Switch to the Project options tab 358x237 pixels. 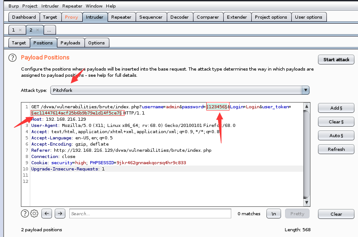271,17
